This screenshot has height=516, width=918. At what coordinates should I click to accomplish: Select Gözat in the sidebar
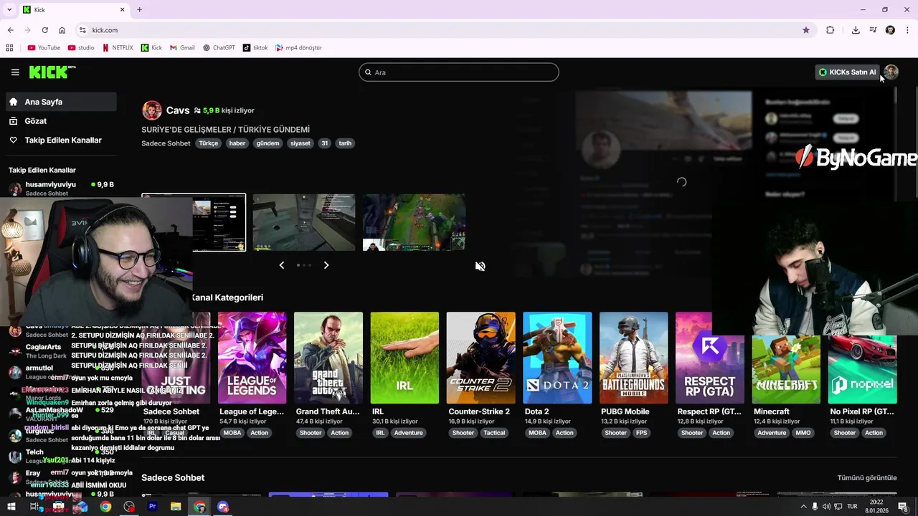coord(61,121)
